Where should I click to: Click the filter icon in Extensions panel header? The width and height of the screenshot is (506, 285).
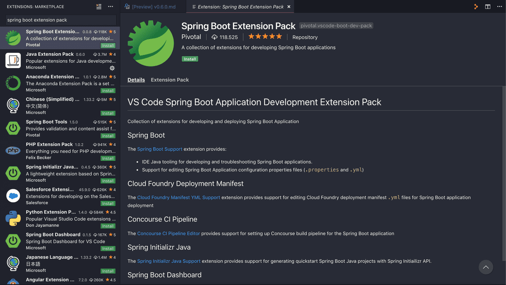click(x=99, y=7)
